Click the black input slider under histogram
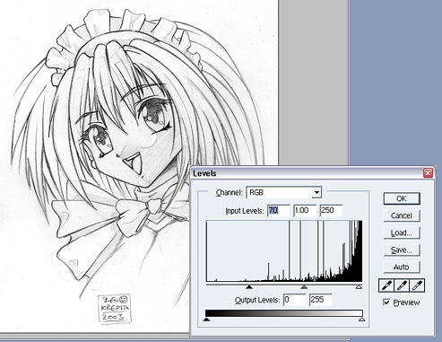Viewport: 442px width, 342px height. (x=249, y=287)
